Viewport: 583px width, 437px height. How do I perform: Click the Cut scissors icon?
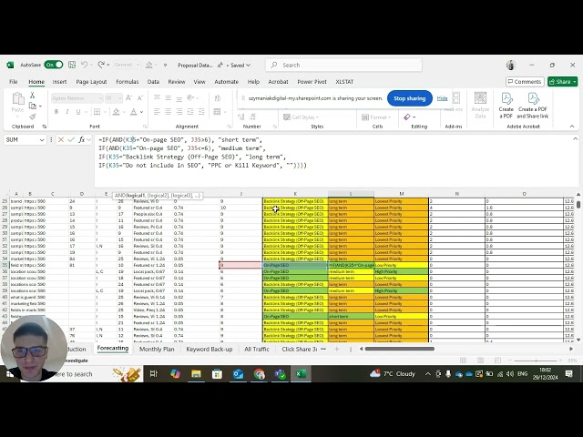pyautogui.click(x=33, y=96)
